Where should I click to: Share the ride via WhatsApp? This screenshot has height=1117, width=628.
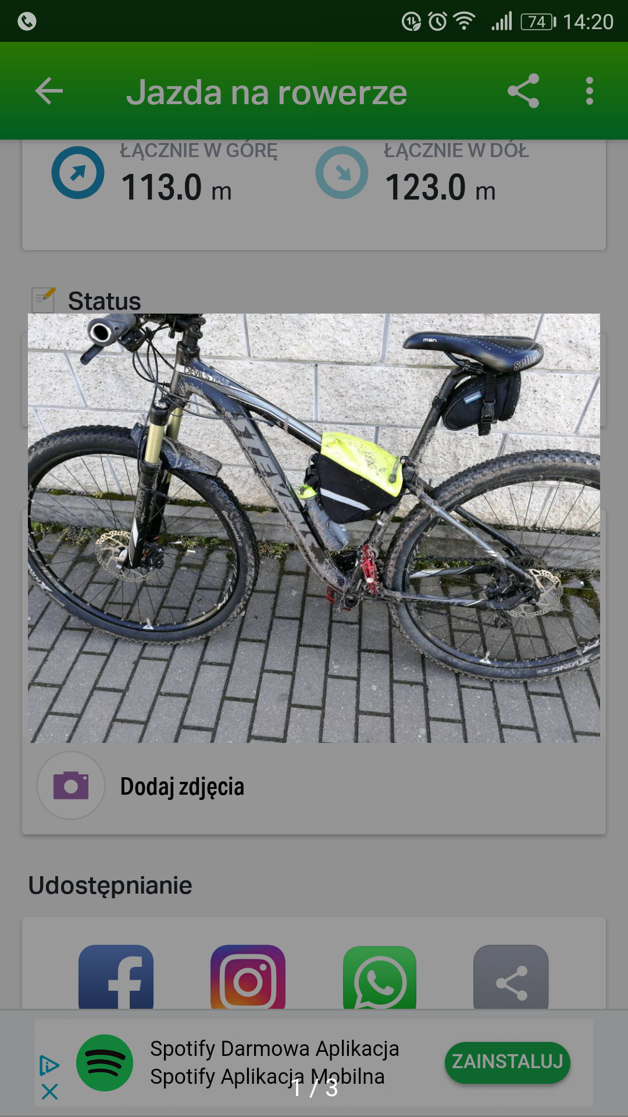tap(380, 977)
